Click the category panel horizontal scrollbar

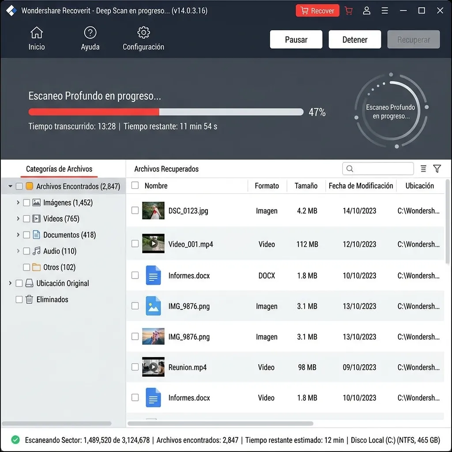pyautogui.click(x=57, y=423)
